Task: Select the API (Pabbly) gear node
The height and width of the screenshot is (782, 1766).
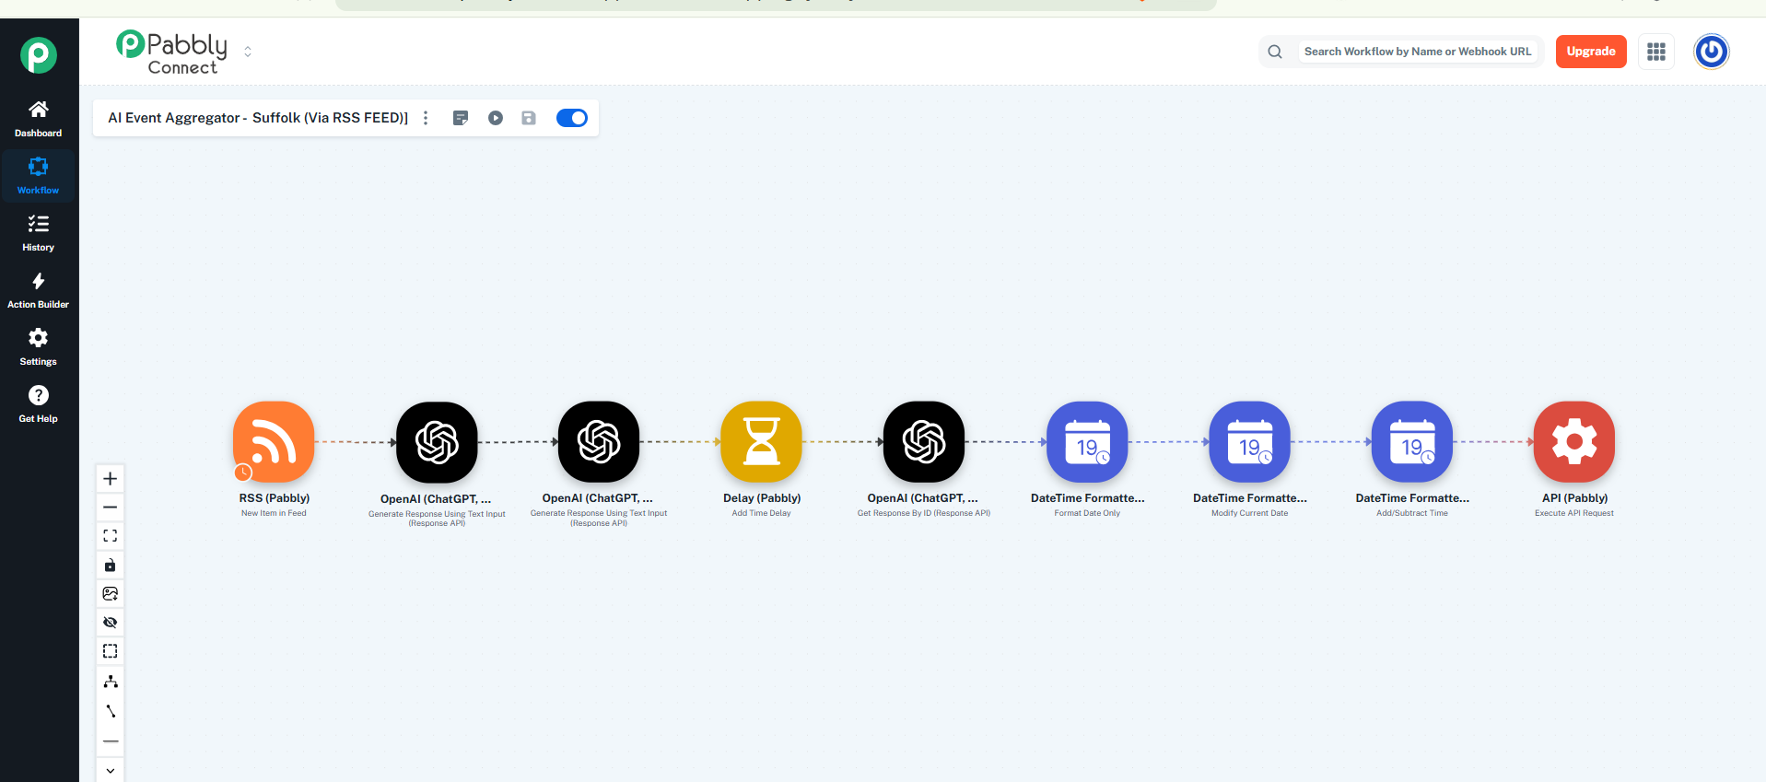Action: [1574, 441]
